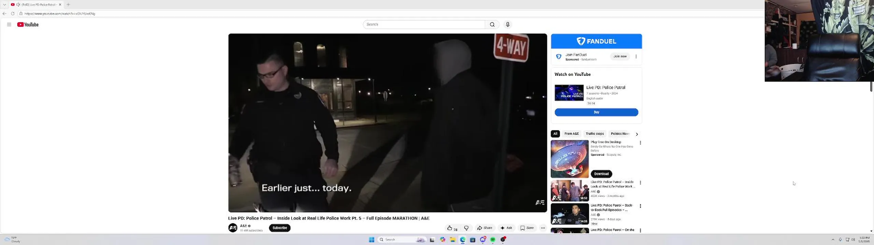The width and height of the screenshot is (874, 245).
Task: Open the 34:28 Live PD video thumbnail
Action: tap(570, 214)
